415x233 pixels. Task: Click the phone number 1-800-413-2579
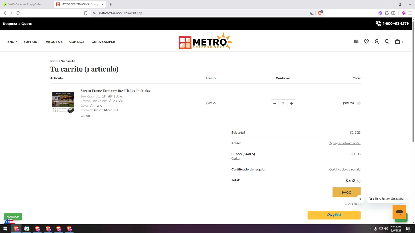coord(396,24)
